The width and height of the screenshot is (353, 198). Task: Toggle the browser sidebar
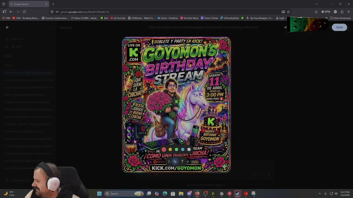(x=4, y=12)
